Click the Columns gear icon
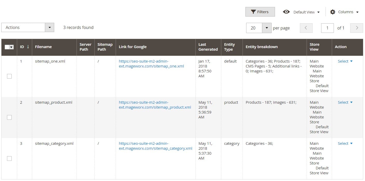 (x=333, y=12)
